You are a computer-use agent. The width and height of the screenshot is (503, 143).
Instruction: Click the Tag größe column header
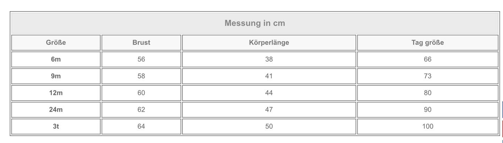[x=427, y=43]
